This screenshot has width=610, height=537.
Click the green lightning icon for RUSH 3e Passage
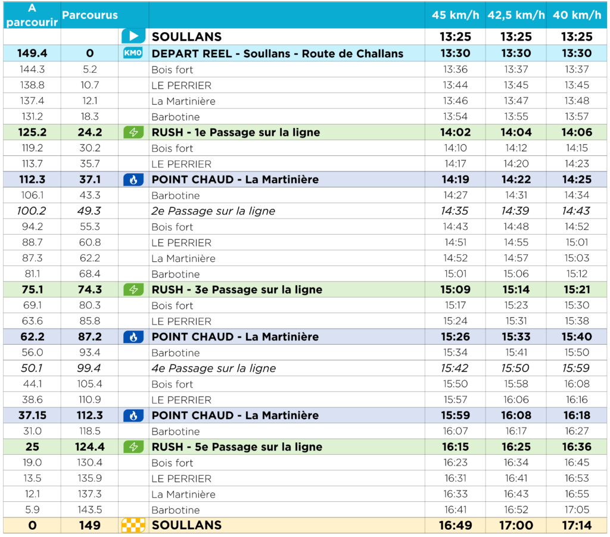click(133, 290)
